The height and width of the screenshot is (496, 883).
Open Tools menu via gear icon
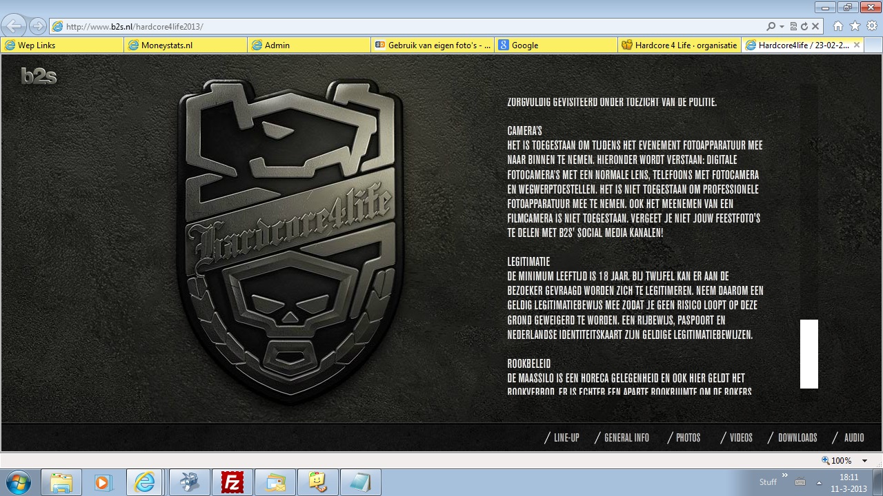pos(872,26)
